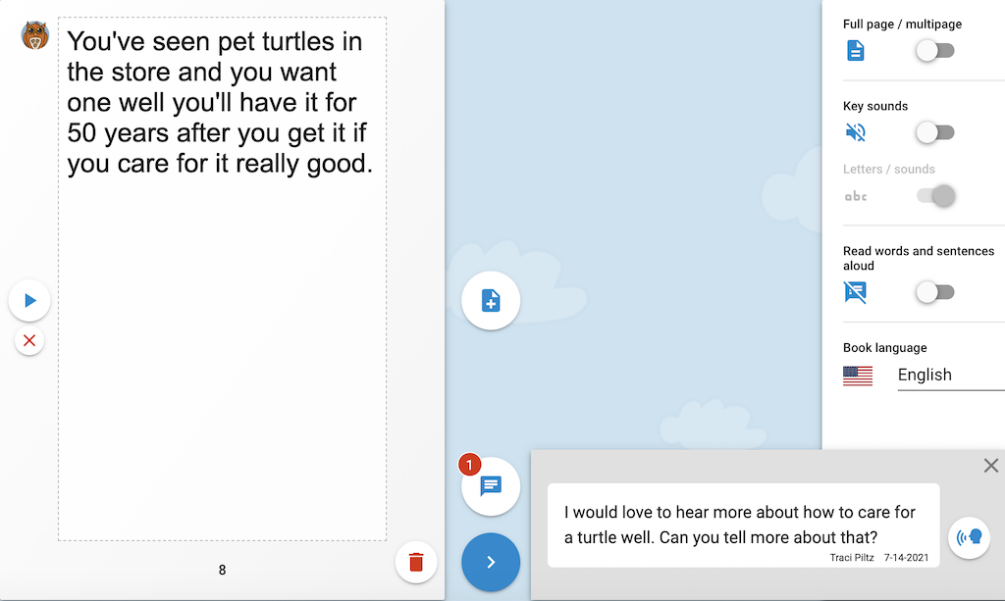Click the crossed-out read aloud icon
The width and height of the screenshot is (1005, 601).
click(856, 292)
